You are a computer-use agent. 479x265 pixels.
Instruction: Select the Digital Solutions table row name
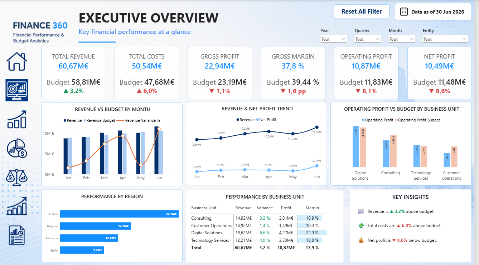pos(207,233)
